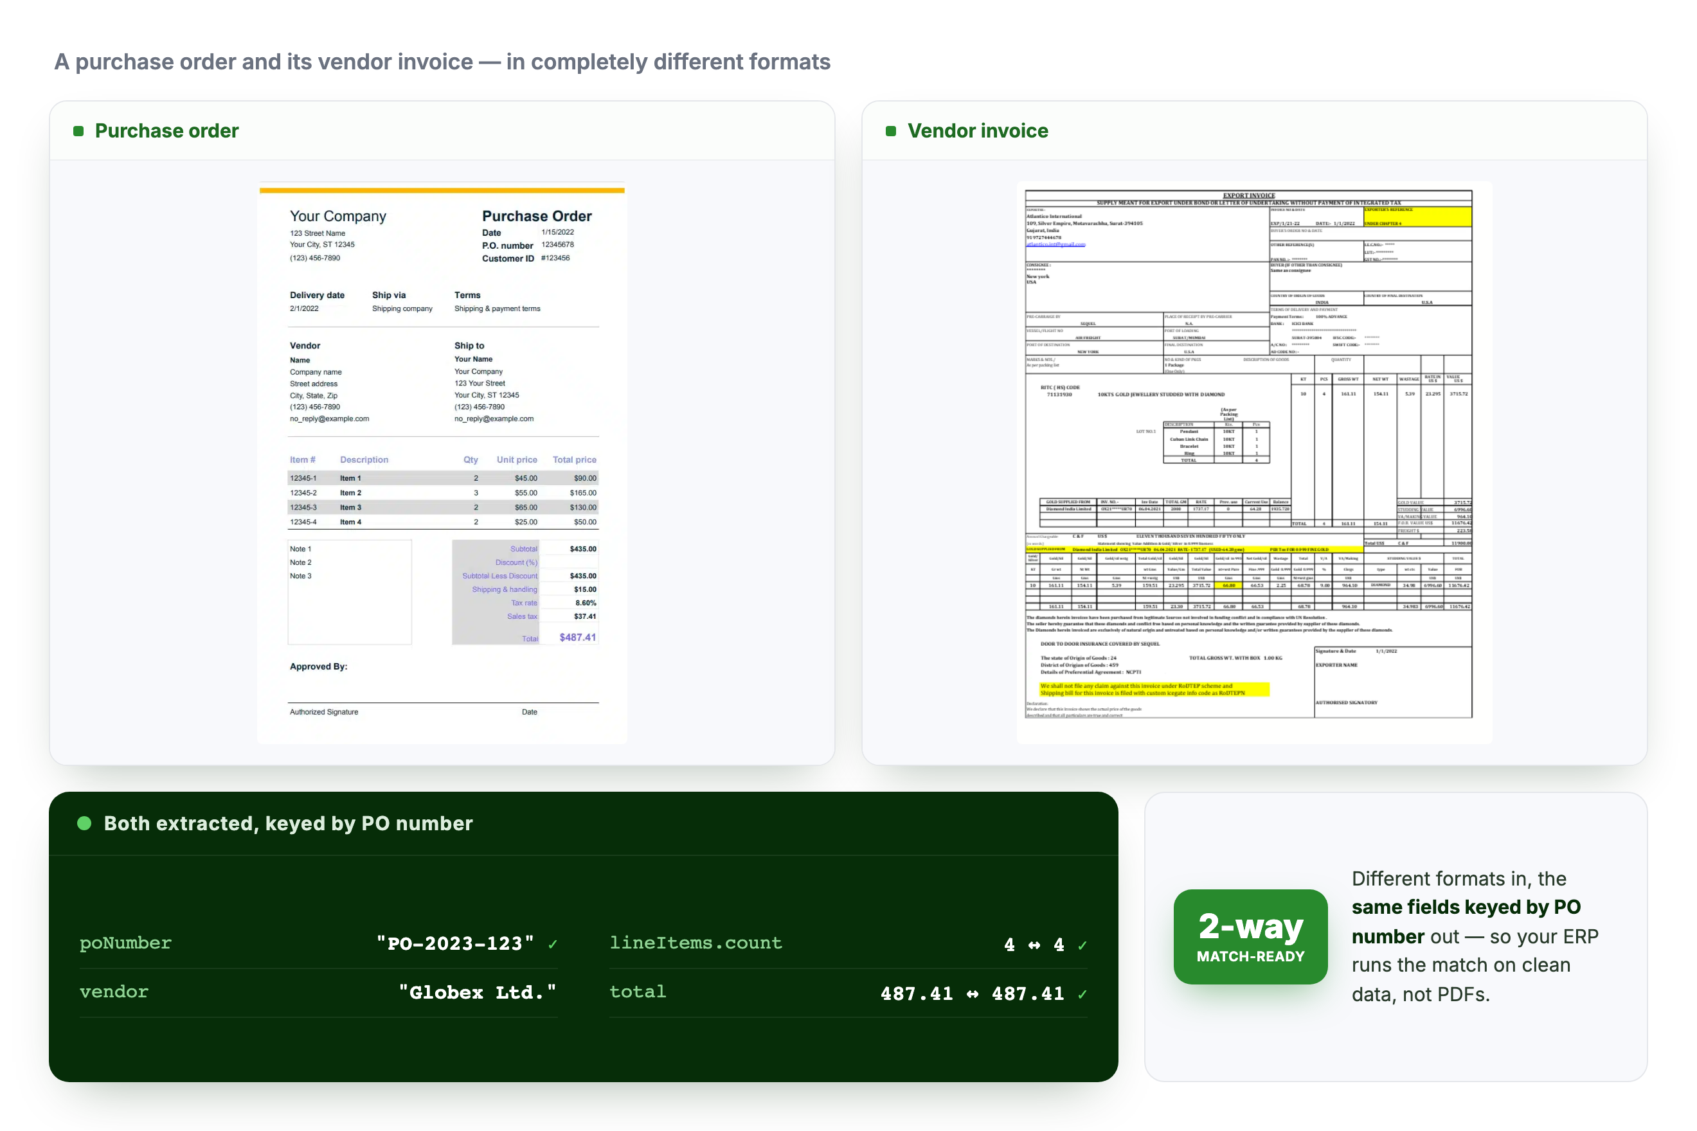1697x1131 pixels.
Task: Click the 4 ↔ 4 line item comparison
Action: [1034, 945]
